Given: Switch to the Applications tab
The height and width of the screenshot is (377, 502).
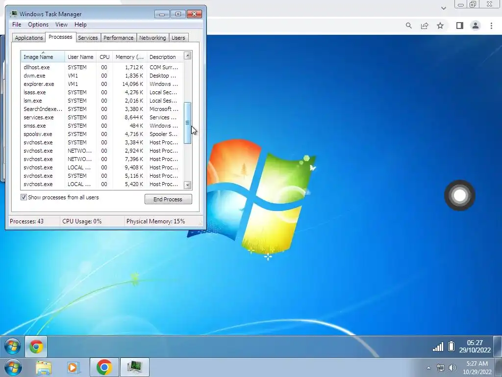Looking at the screenshot, I should [x=29, y=38].
